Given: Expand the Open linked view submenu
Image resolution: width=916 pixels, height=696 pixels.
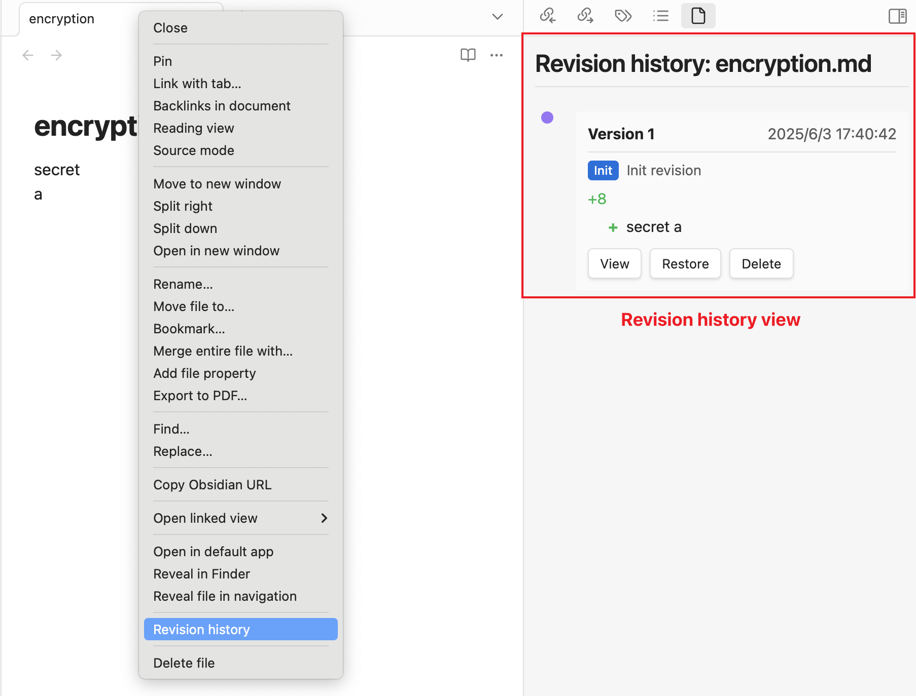Looking at the screenshot, I should (240, 518).
